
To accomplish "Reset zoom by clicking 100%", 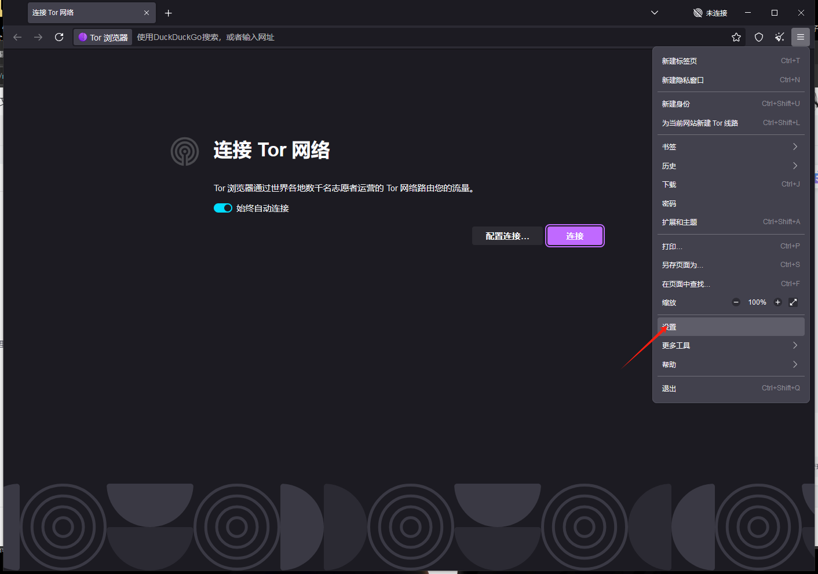I will coord(757,302).
